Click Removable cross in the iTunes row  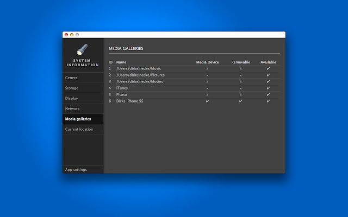point(240,88)
